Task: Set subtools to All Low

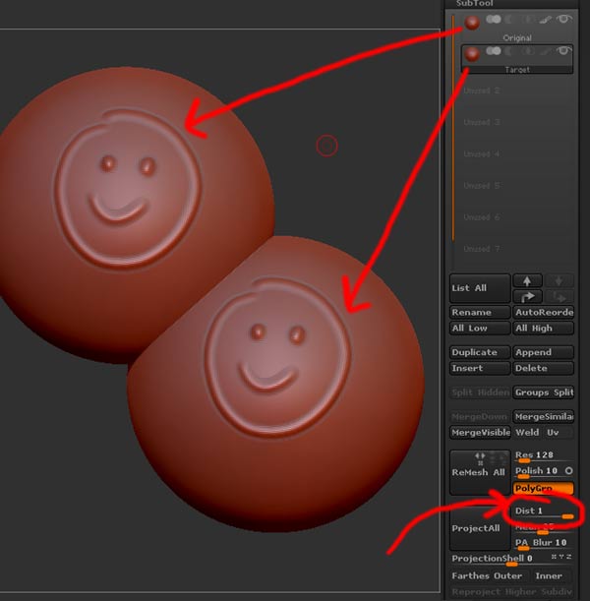Action: click(x=480, y=329)
